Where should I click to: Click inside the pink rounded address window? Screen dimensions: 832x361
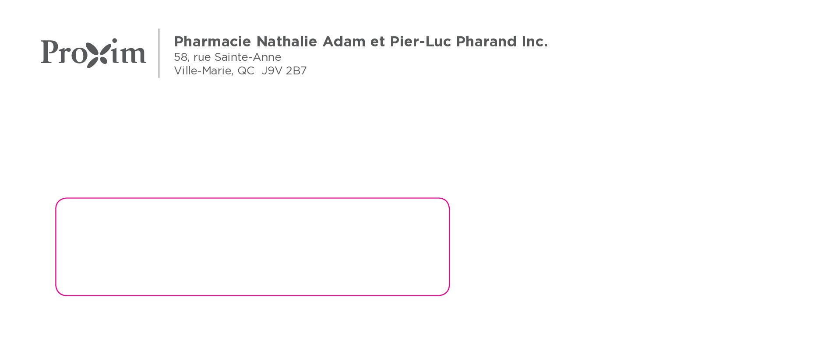coord(252,247)
